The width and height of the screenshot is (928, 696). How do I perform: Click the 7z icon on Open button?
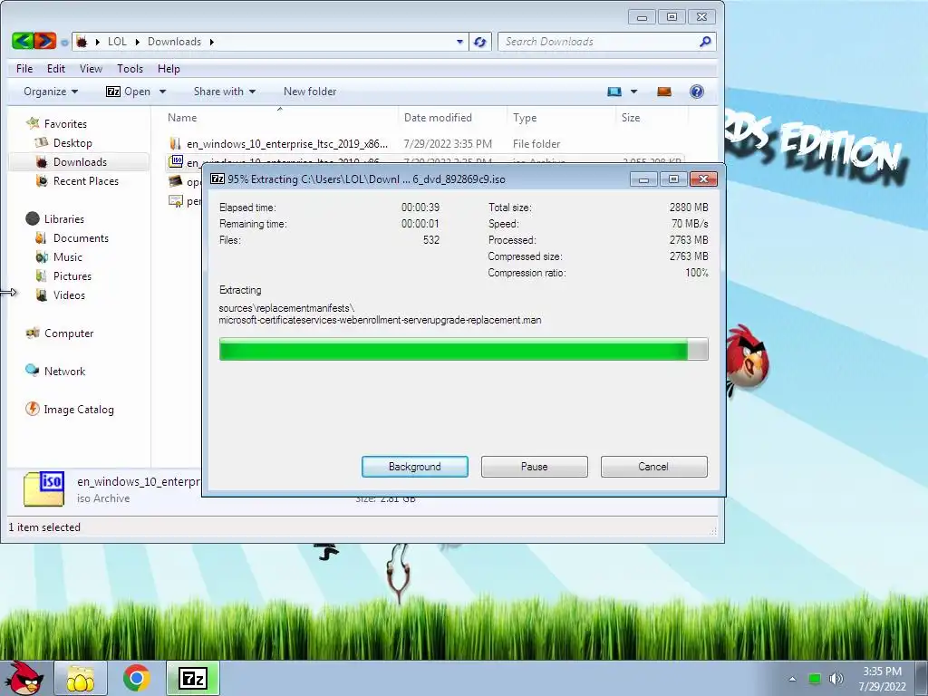tap(113, 92)
